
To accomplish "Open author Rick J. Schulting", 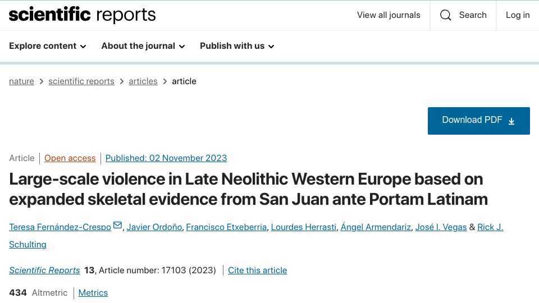I will [490, 227].
